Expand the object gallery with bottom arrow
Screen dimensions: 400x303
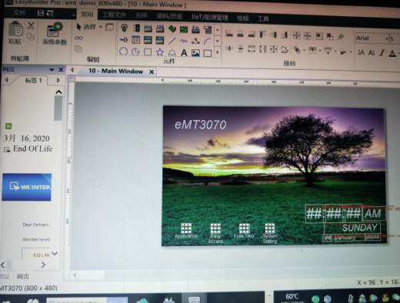pyautogui.click(x=218, y=52)
